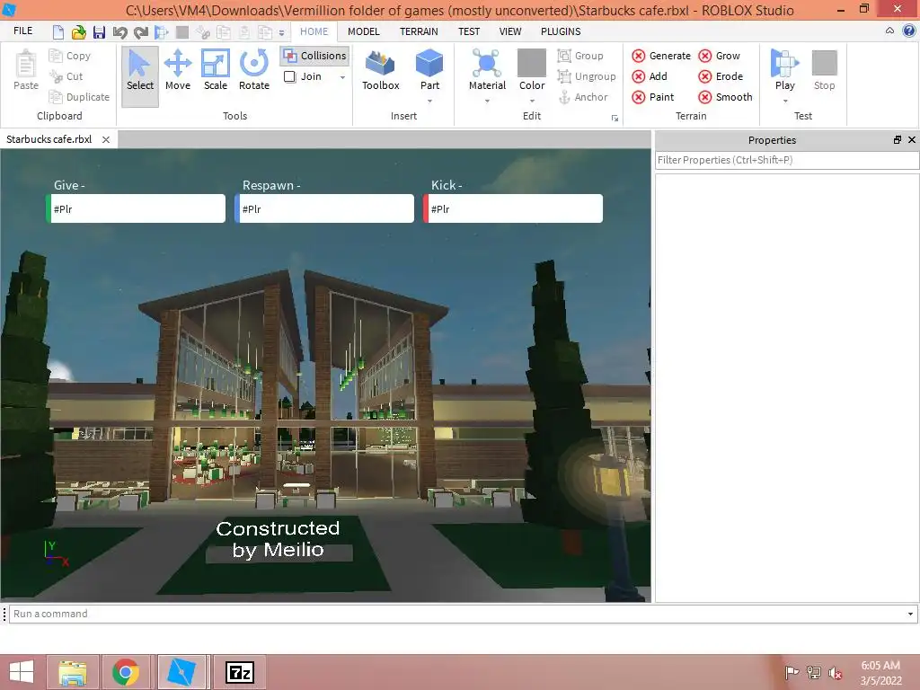920x690 pixels.
Task: Close the Properties panel
Action: 912,139
